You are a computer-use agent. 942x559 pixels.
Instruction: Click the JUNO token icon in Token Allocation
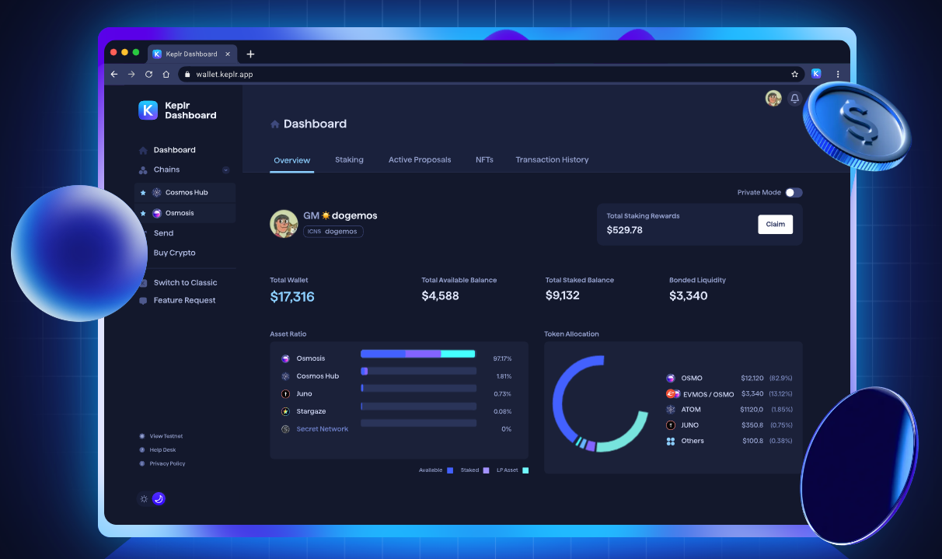(671, 425)
